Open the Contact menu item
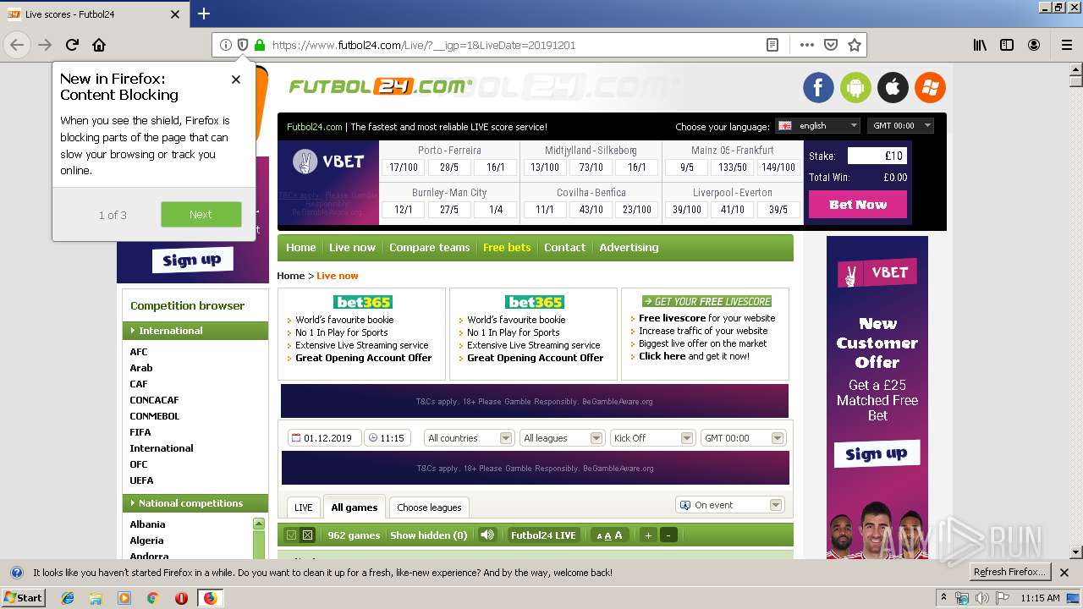The height and width of the screenshot is (609, 1083). (x=564, y=248)
